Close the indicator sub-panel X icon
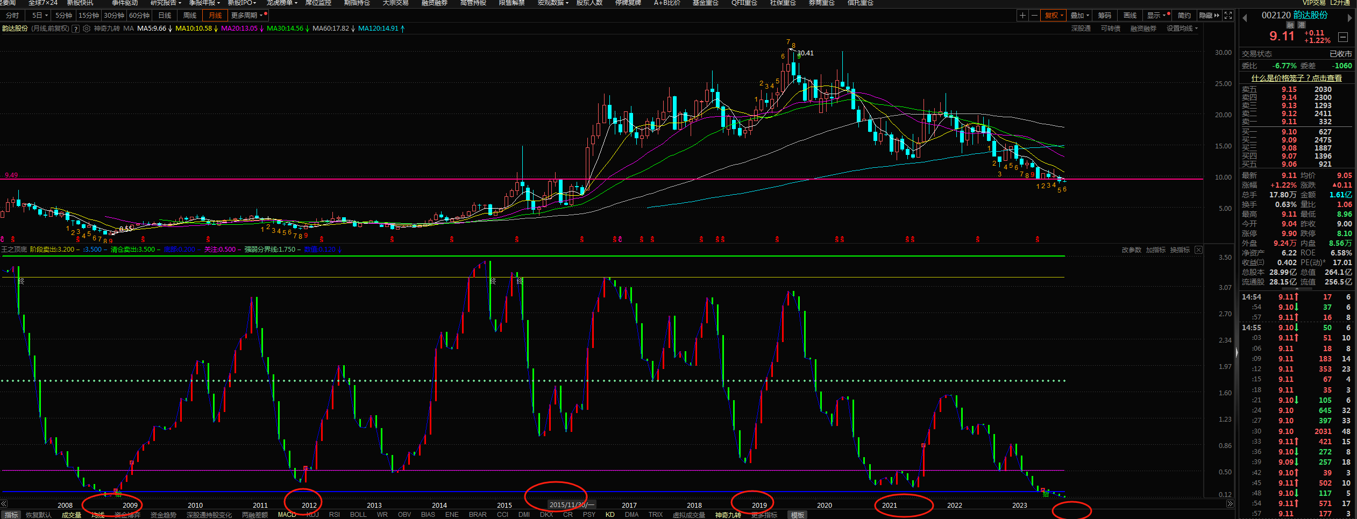 pyautogui.click(x=1198, y=250)
